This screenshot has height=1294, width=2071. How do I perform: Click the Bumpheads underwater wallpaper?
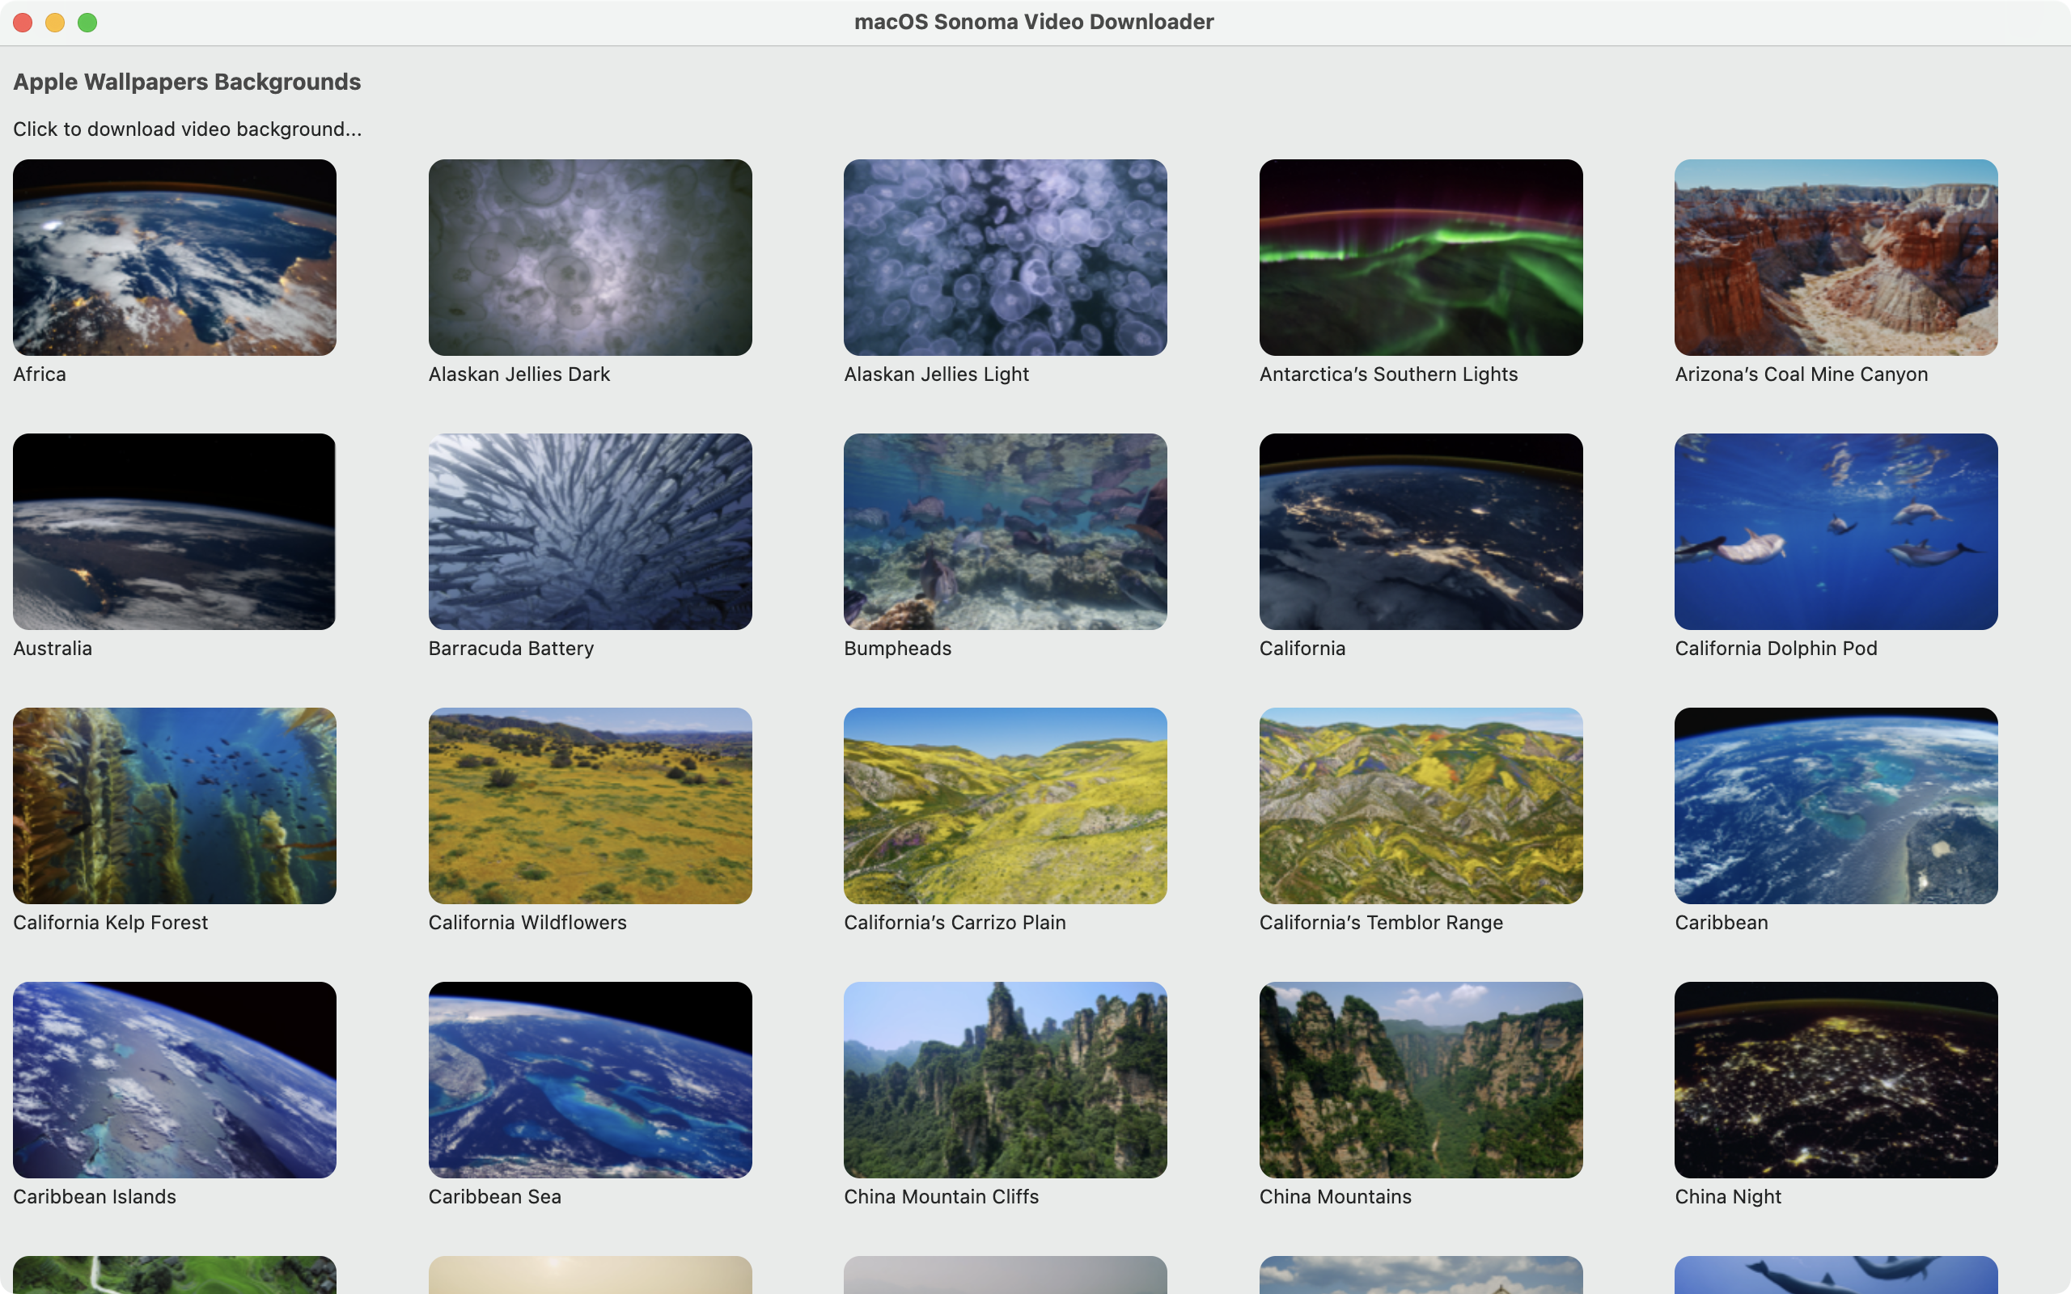1005,531
